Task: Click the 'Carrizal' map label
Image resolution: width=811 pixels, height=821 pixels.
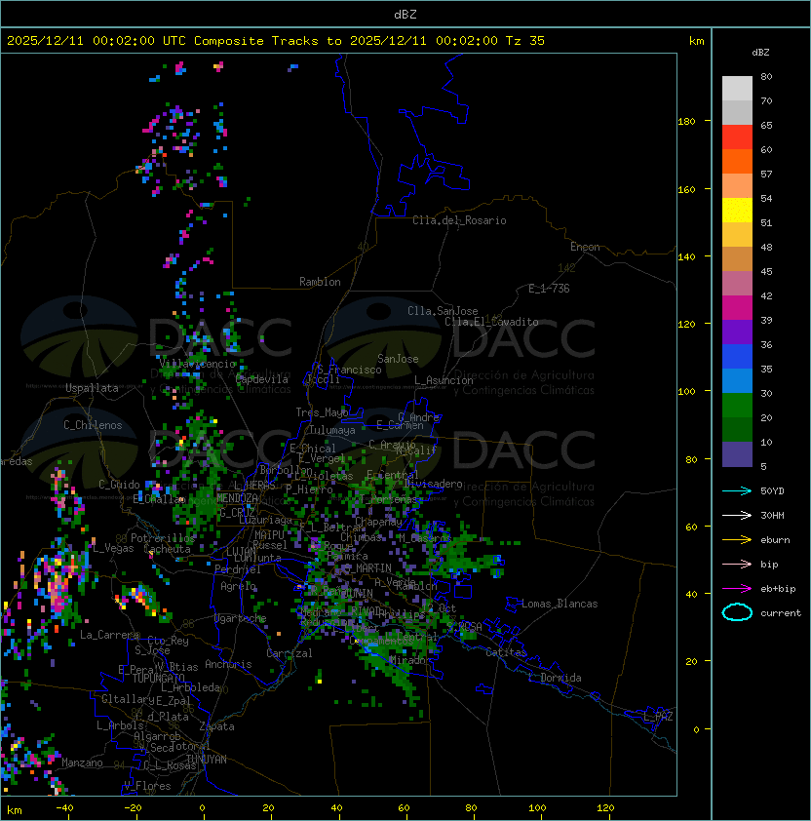Action: click(289, 653)
